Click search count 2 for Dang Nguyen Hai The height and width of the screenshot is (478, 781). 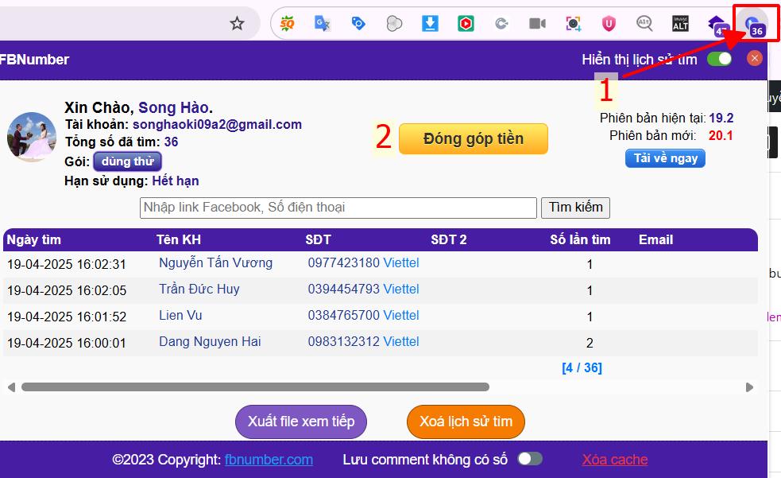(x=590, y=343)
